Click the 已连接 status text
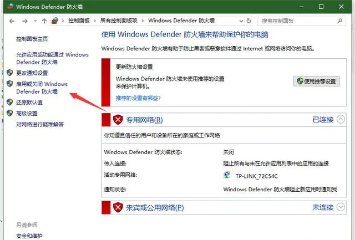Screen dimensions: 355x240 pyautogui.click(x=323, y=119)
